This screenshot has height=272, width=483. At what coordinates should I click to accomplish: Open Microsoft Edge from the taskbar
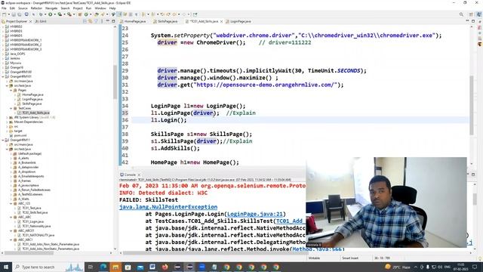(103, 267)
